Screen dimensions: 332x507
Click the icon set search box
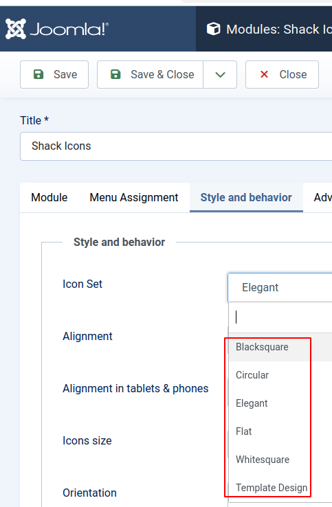(x=281, y=317)
